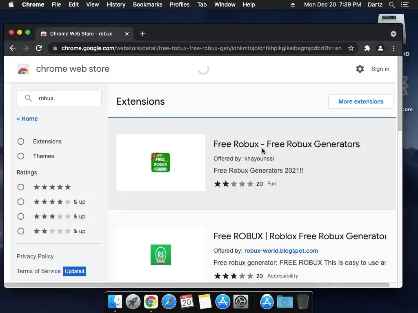Open Free Robux - Free Robux Generators title
This screenshot has height=313, width=418.
[287, 144]
